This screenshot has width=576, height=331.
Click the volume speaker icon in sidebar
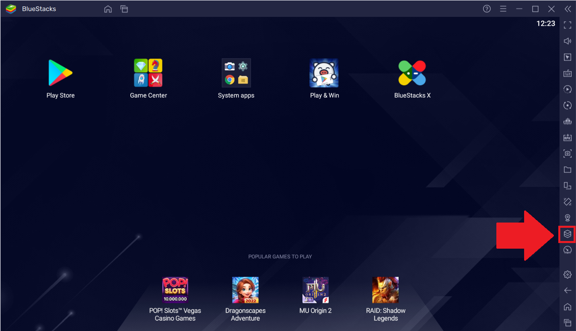[x=568, y=41]
